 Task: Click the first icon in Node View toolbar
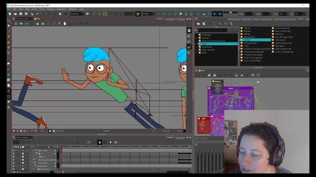[209, 75]
